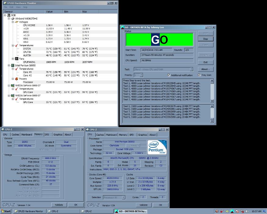This screenshot has height=214, width=267.
Task: Switch to SPD tab in CPU-Z Memory window
Action: (47, 135)
